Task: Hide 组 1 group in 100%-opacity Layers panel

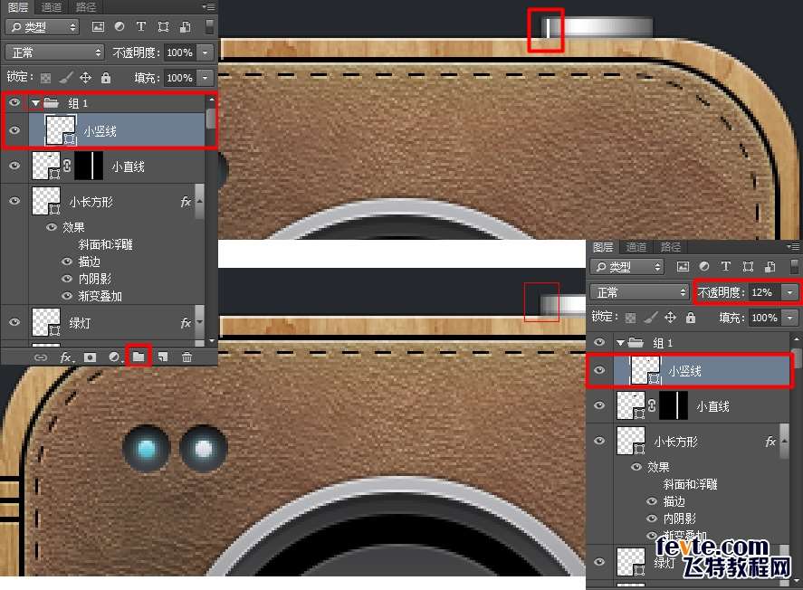Action: (x=14, y=102)
